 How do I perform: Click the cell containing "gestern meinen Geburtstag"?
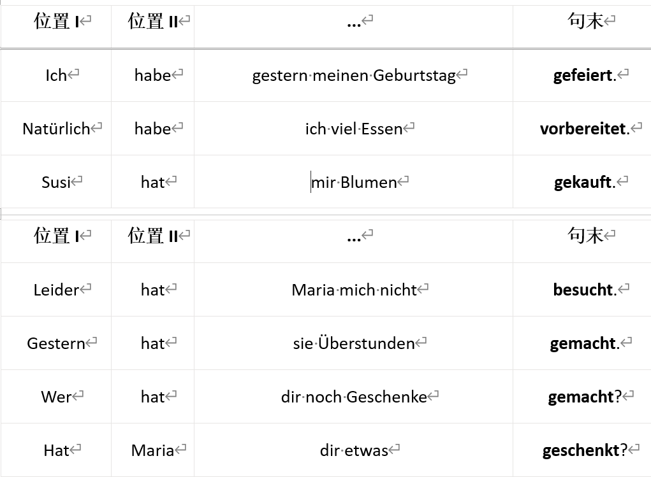(354, 76)
